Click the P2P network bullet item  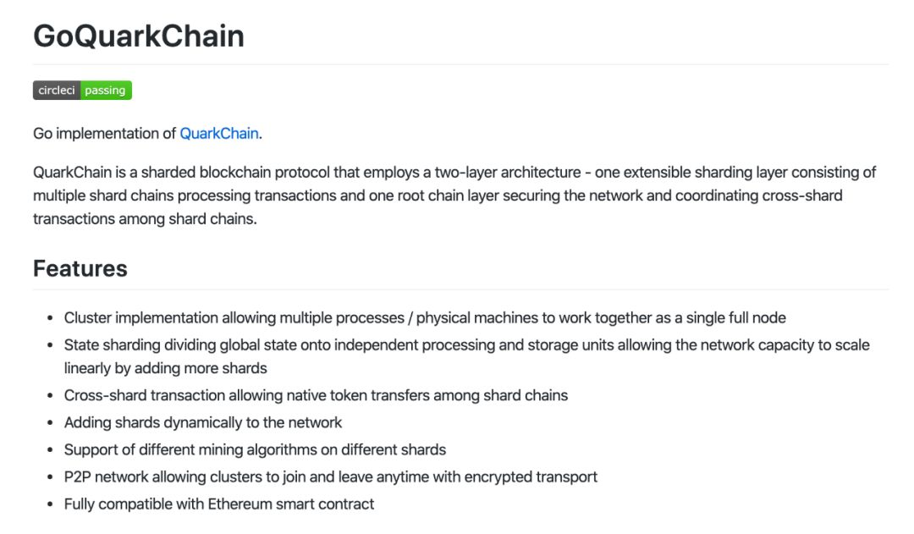pos(331,476)
